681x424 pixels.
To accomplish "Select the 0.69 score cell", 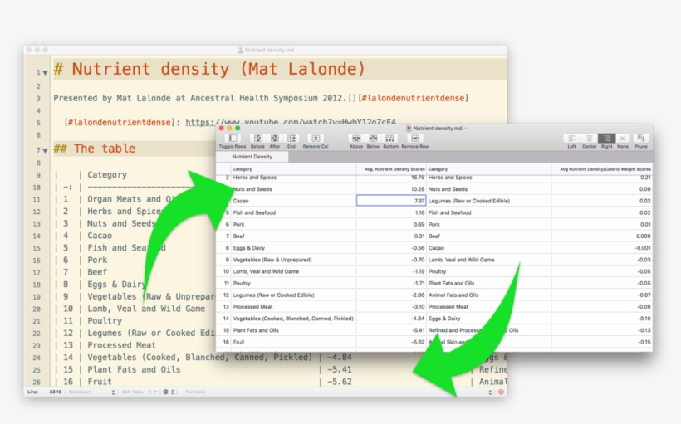I will click(x=391, y=224).
